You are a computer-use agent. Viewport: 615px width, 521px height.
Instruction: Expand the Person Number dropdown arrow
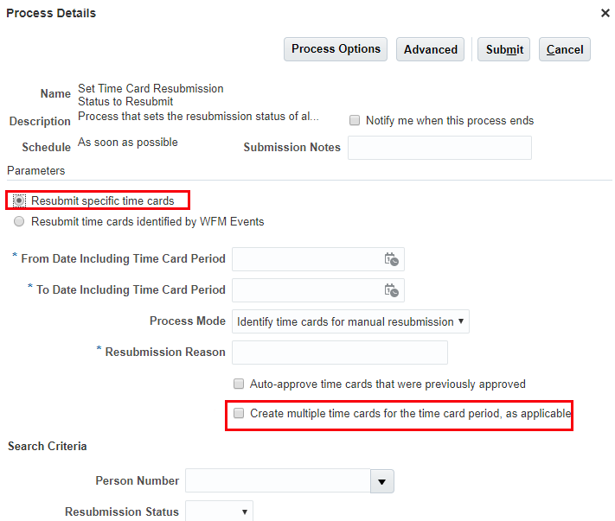coord(381,480)
